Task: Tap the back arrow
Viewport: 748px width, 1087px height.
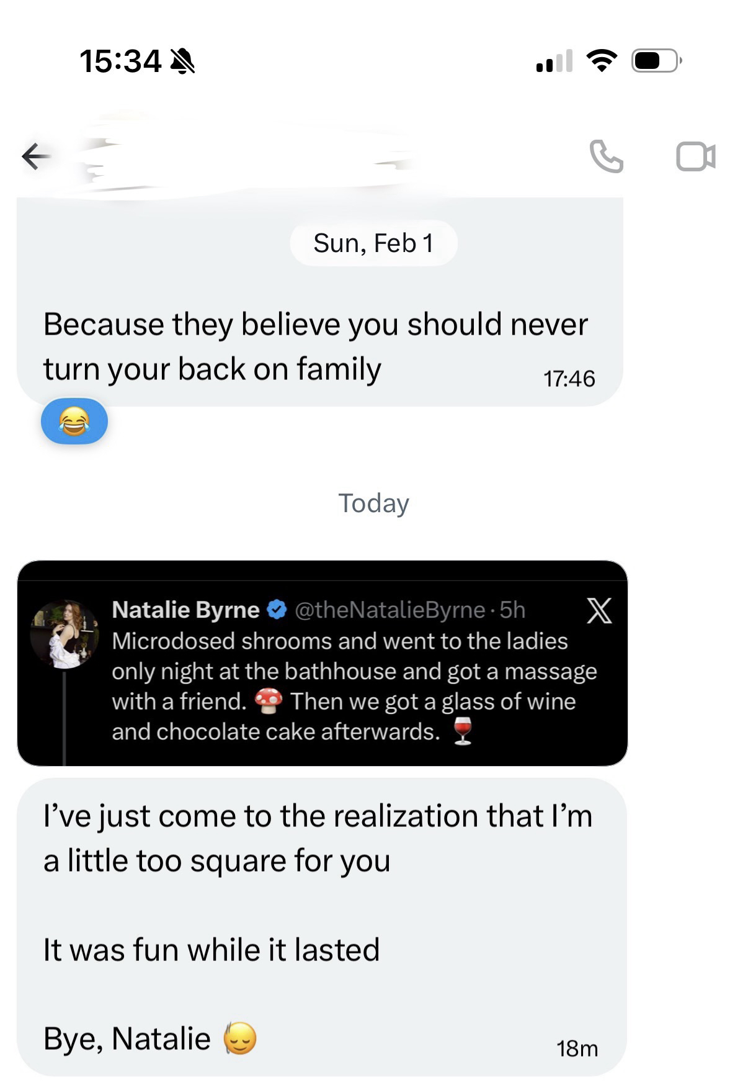Action: click(x=37, y=156)
